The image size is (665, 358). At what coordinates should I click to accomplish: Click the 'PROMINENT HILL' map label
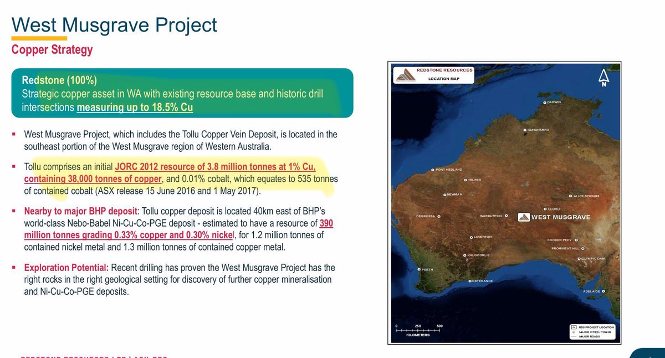(565, 248)
